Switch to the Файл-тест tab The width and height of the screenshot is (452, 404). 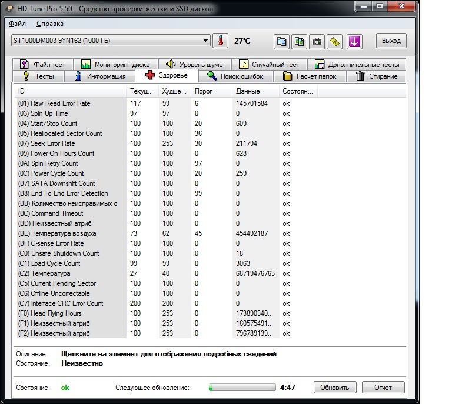click(42, 64)
